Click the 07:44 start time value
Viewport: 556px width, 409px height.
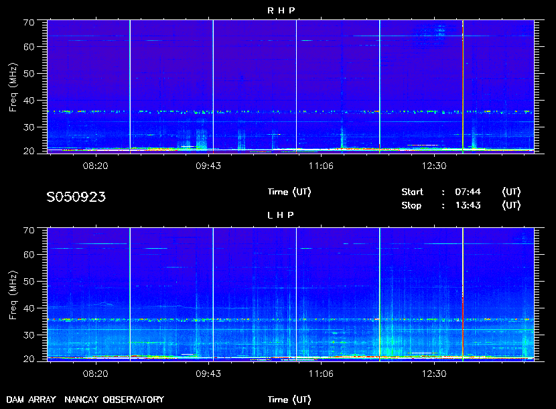point(468,192)
